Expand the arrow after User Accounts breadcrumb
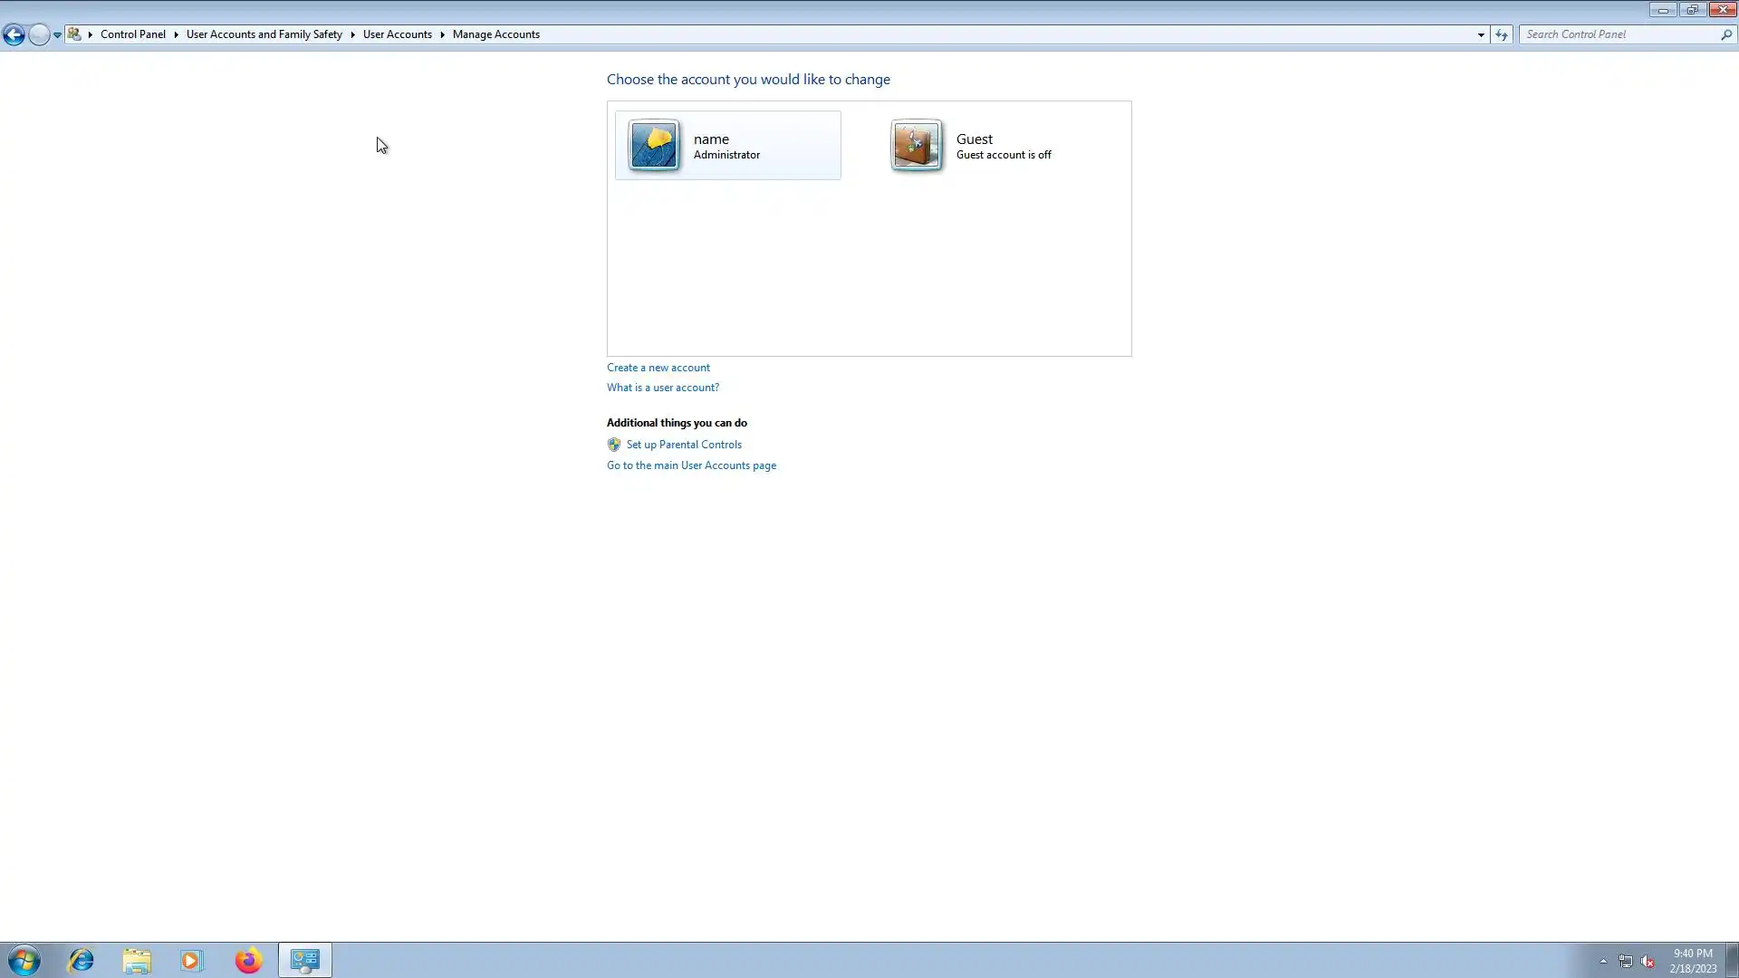This screenshot has width=1739, height=978. (442, 34)
